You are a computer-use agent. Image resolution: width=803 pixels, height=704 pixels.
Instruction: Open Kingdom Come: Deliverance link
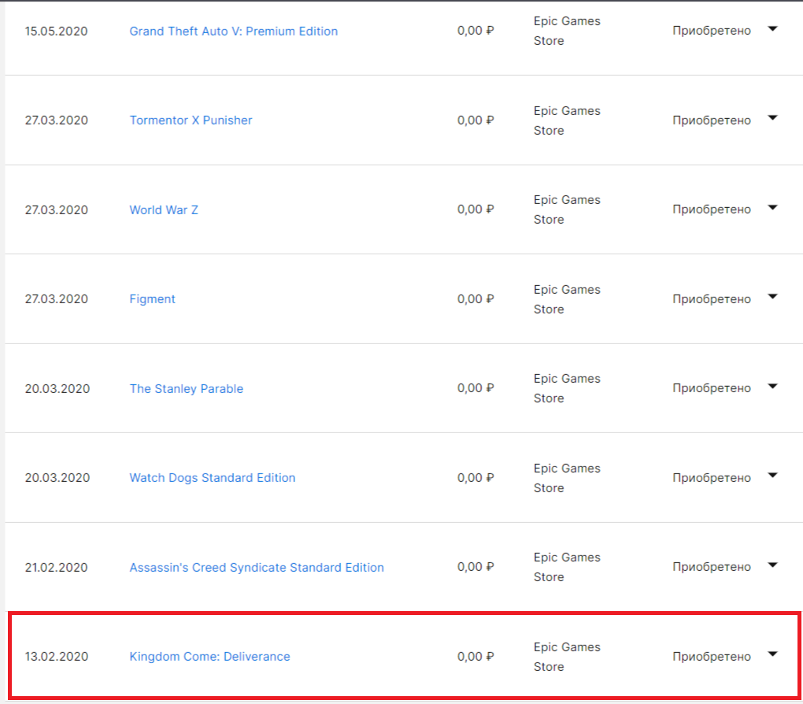click(209, 657)
